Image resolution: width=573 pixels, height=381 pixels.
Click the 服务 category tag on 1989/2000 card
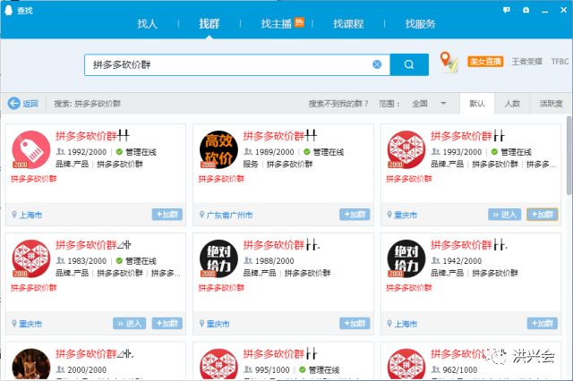[251, 165]
